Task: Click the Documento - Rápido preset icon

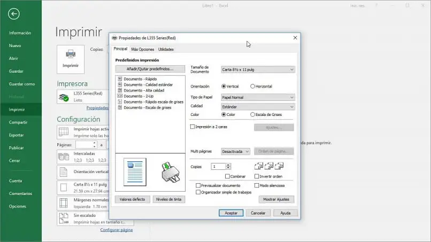Action: [120, 79]
